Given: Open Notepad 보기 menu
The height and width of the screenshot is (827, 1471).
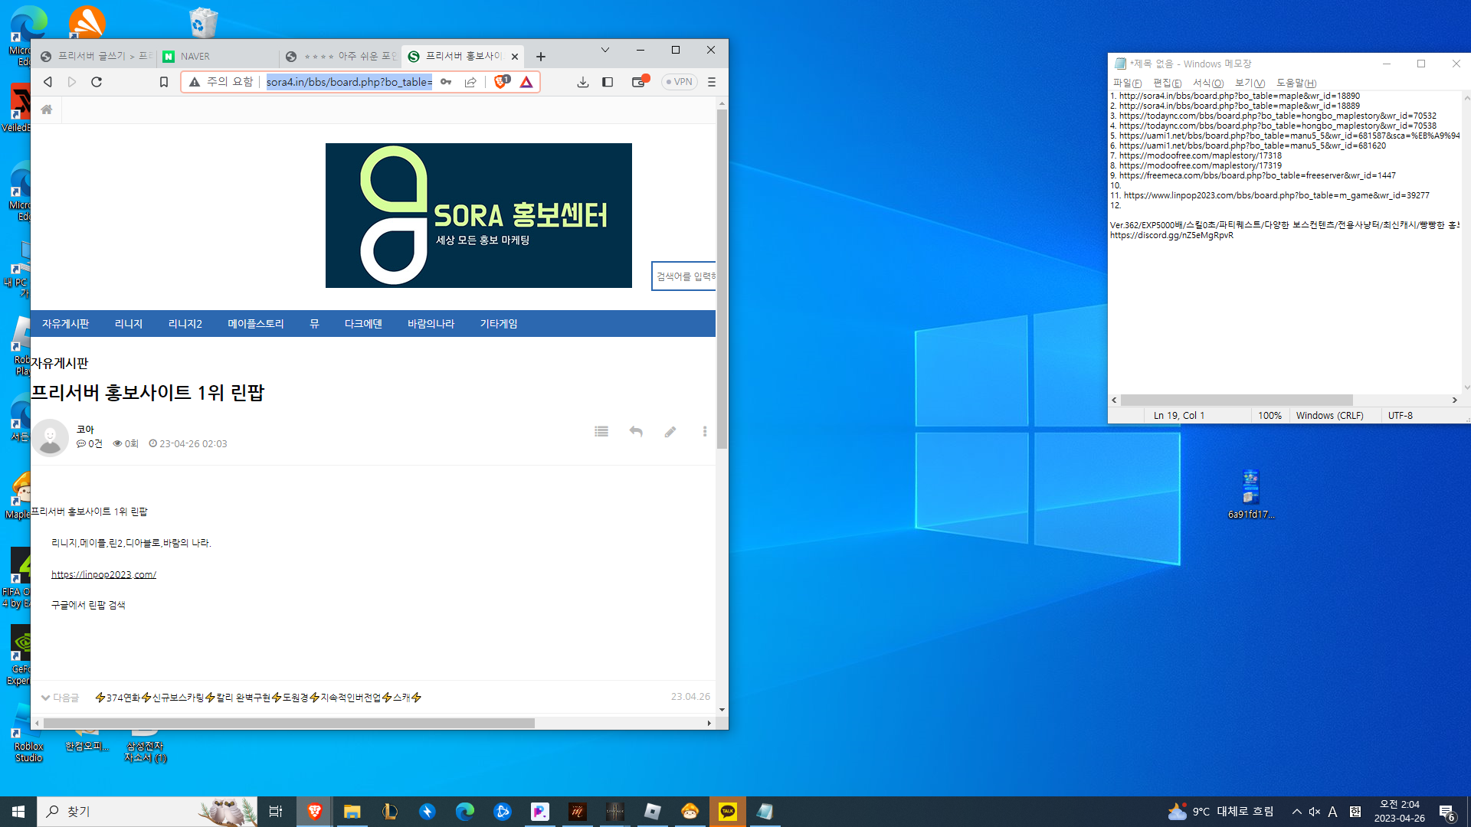Looking at the screenshot, I should [1250, 83].
